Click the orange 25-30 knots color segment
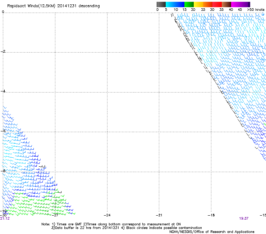Viewport: 266px width, 234px height. pos(208,4)
